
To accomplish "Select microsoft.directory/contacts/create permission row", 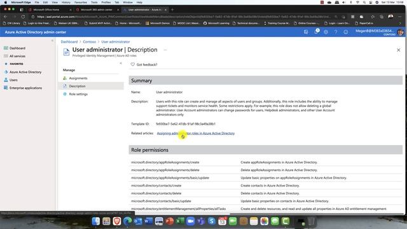I will click(266, 186).
